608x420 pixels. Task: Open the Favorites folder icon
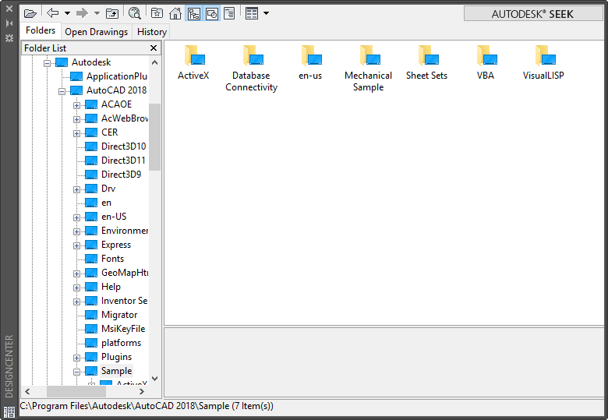click(157, 13)
